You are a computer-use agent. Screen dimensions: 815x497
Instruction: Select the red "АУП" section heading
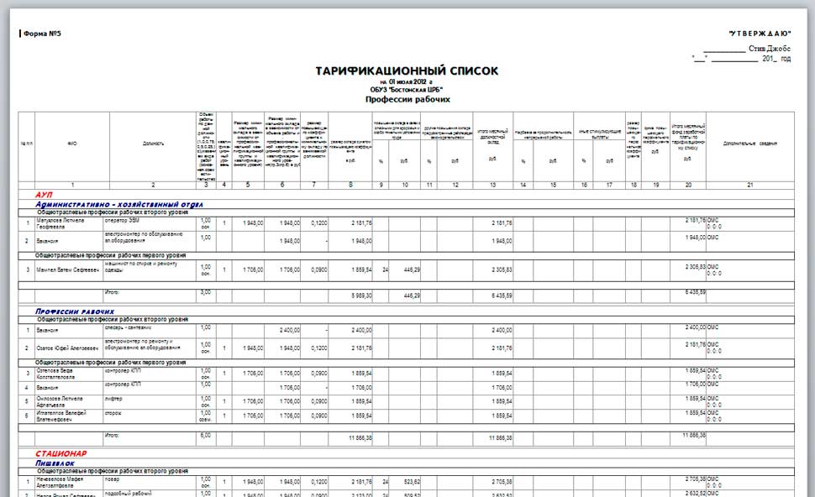[45, 195]
